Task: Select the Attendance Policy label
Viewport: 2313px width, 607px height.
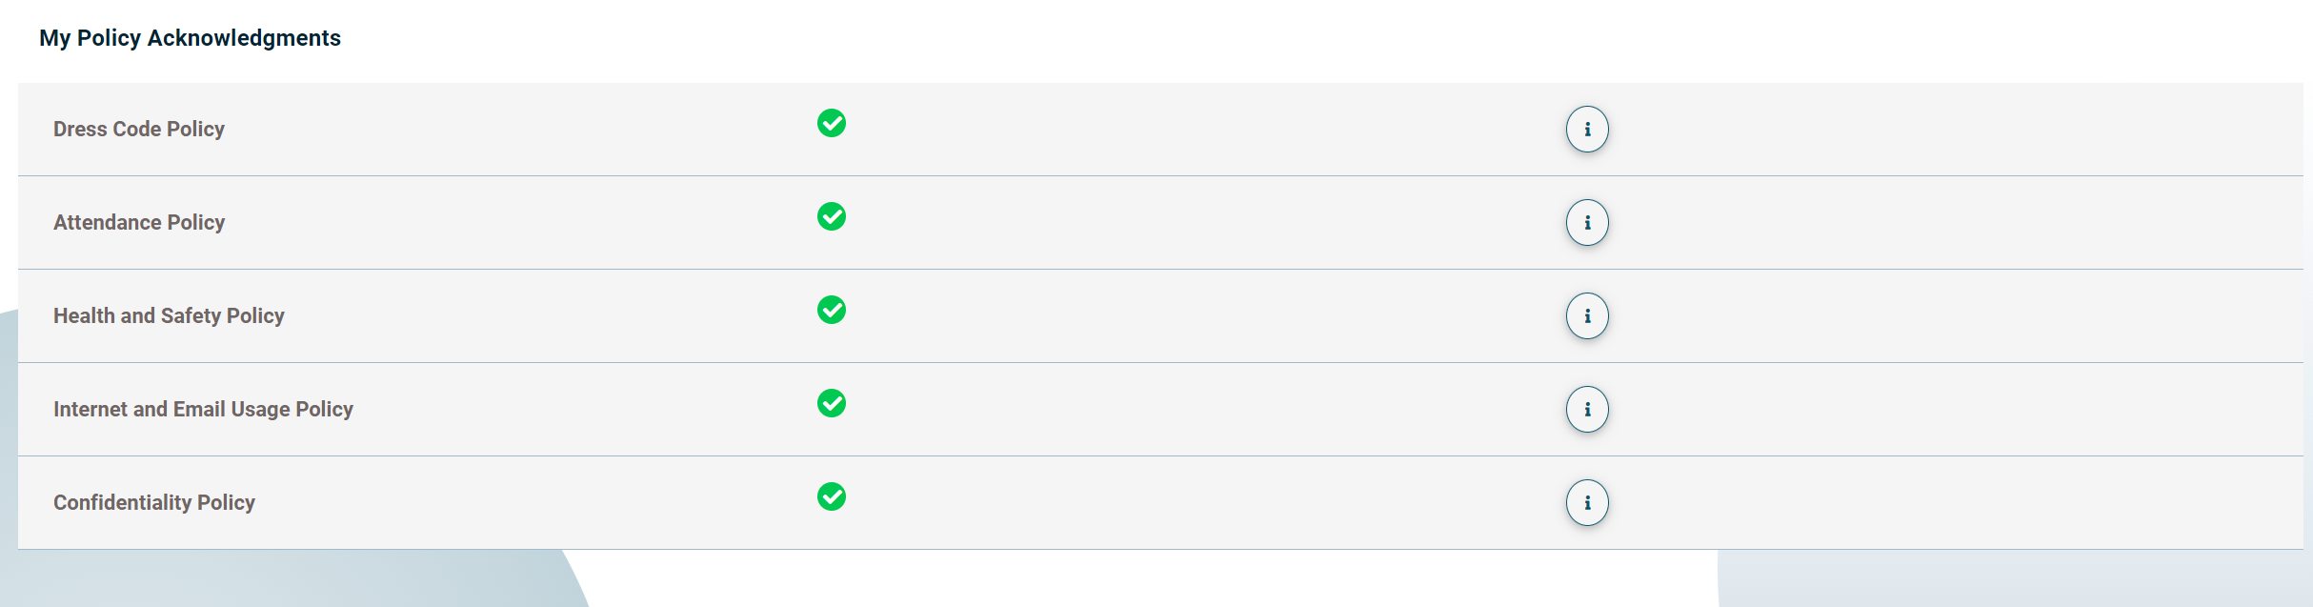Action: pos(139,223)
